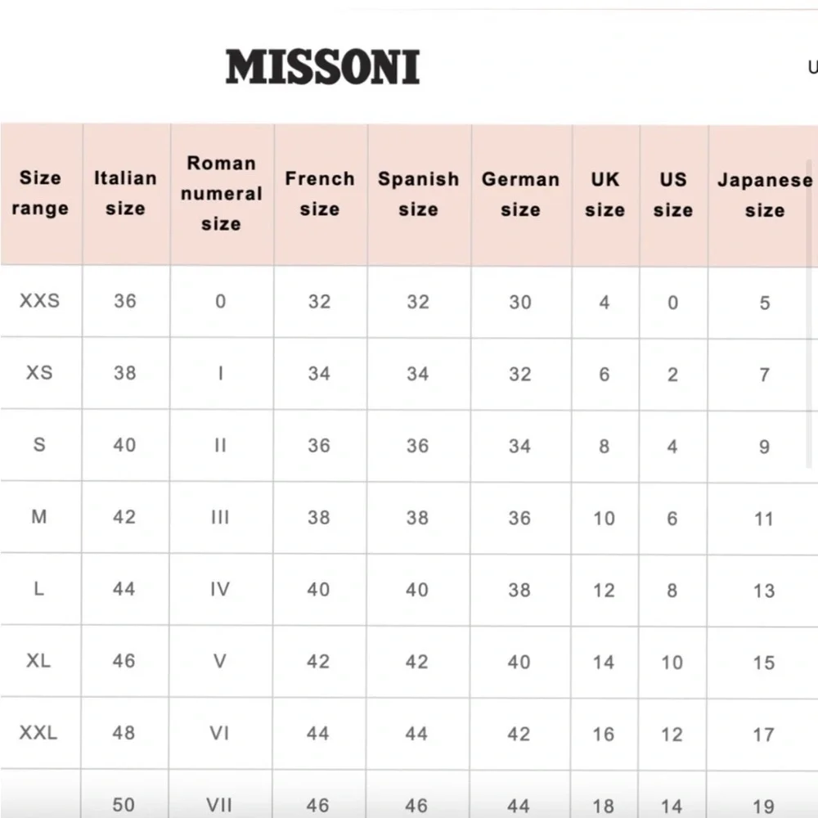Click the UK size column header
Viewport: 818px width, 818px height.
coord(605,195)
